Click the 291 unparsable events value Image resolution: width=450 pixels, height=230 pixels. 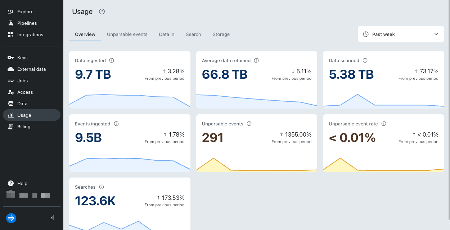click(x=213, y=138)
